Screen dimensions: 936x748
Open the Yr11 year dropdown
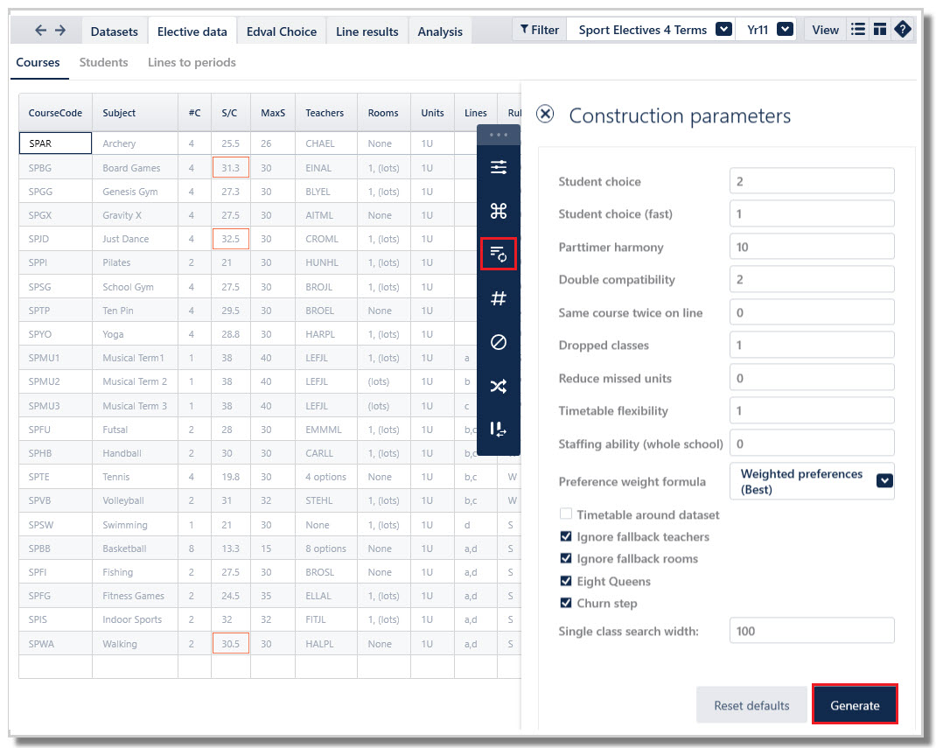click(x=785, y=29)
